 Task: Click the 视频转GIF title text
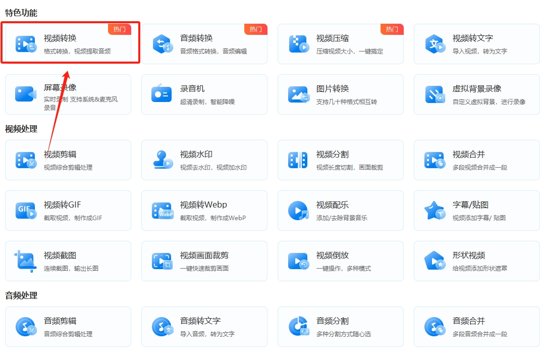tap(63, 204)
